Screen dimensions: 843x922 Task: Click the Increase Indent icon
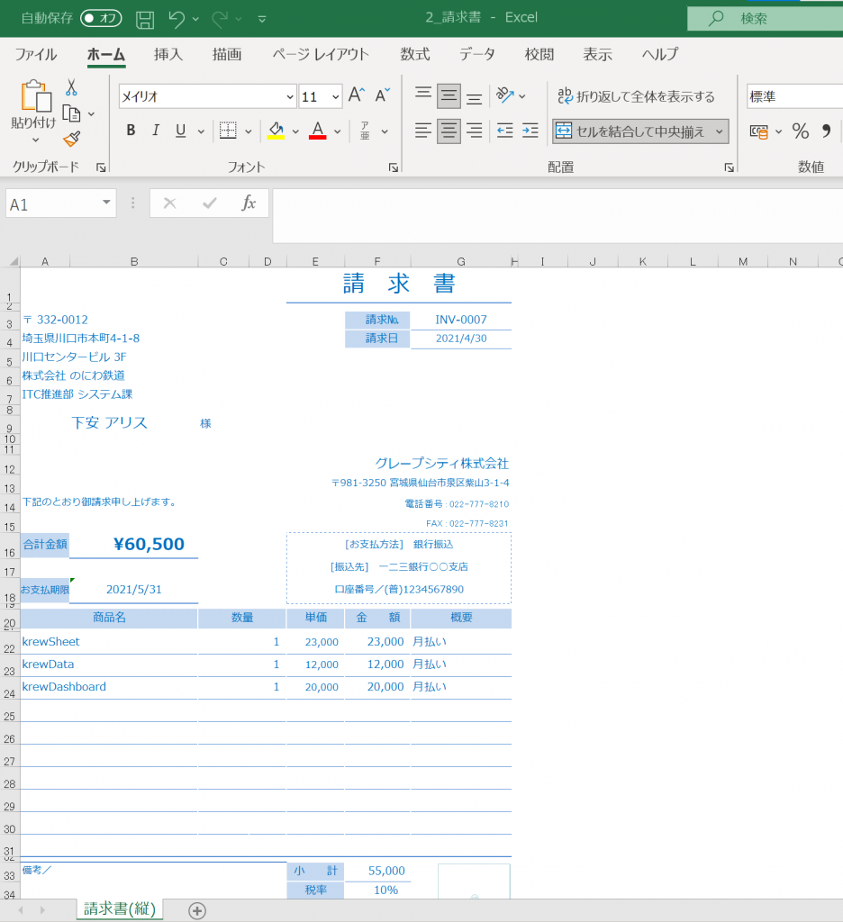click(x=530, y=131)
